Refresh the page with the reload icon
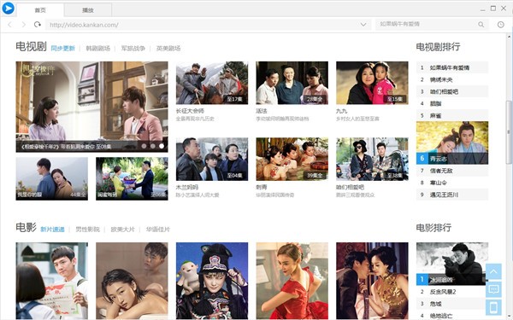 click(38, 25)
